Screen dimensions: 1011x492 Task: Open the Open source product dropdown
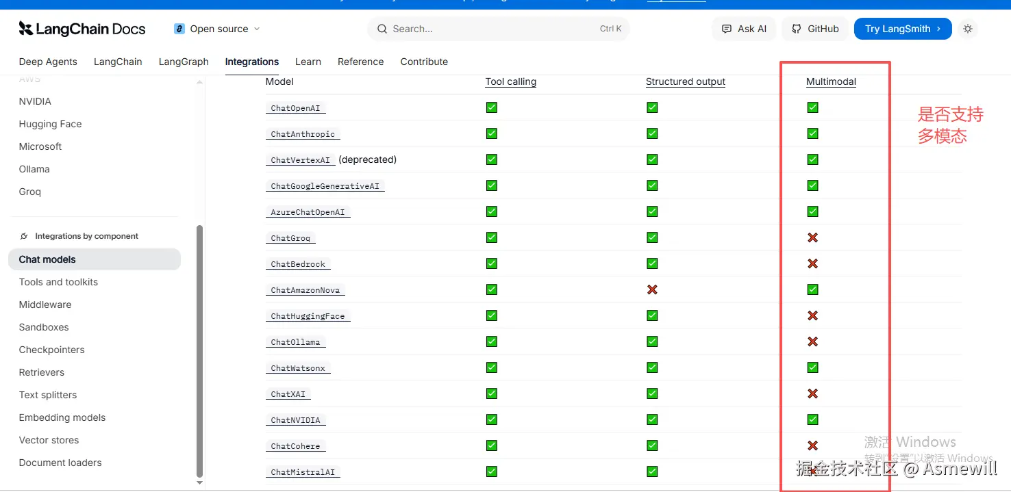tap(217, 29)
